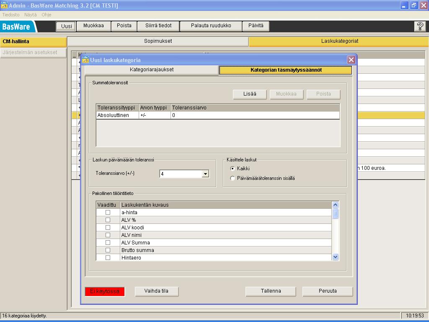Screen dimensions: 429x322
Task: Select the Laskukategoriat tab
Action: tap(339, 42)
